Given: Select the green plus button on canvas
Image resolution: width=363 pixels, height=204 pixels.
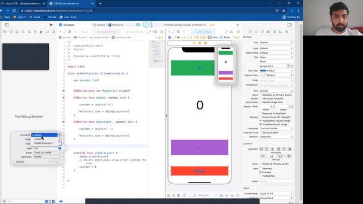Looking at the screenshot, I should coord(193,68).
